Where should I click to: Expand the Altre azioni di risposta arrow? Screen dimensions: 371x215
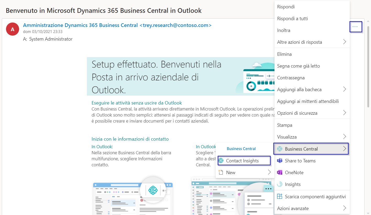pos(345,42)
